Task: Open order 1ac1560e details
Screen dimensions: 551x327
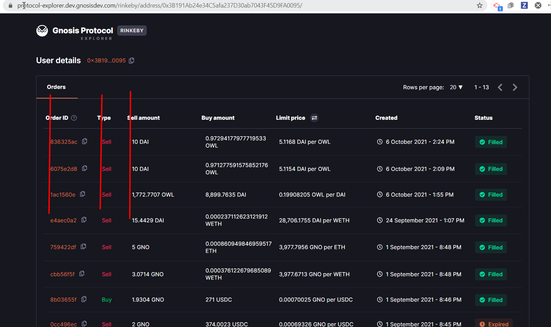Action: [63, 195]
